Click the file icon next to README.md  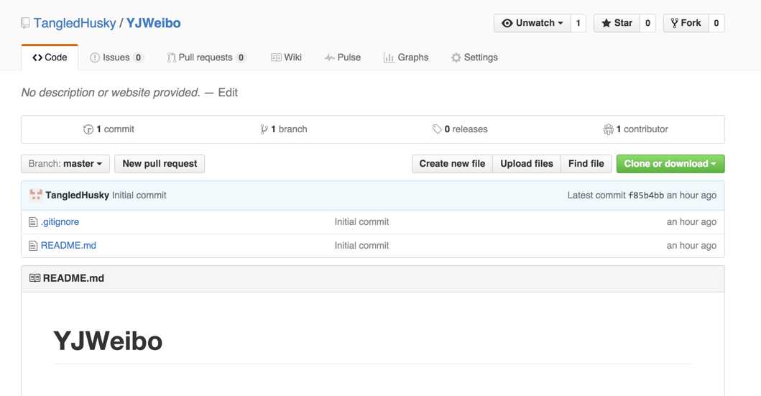click(33, 246)
